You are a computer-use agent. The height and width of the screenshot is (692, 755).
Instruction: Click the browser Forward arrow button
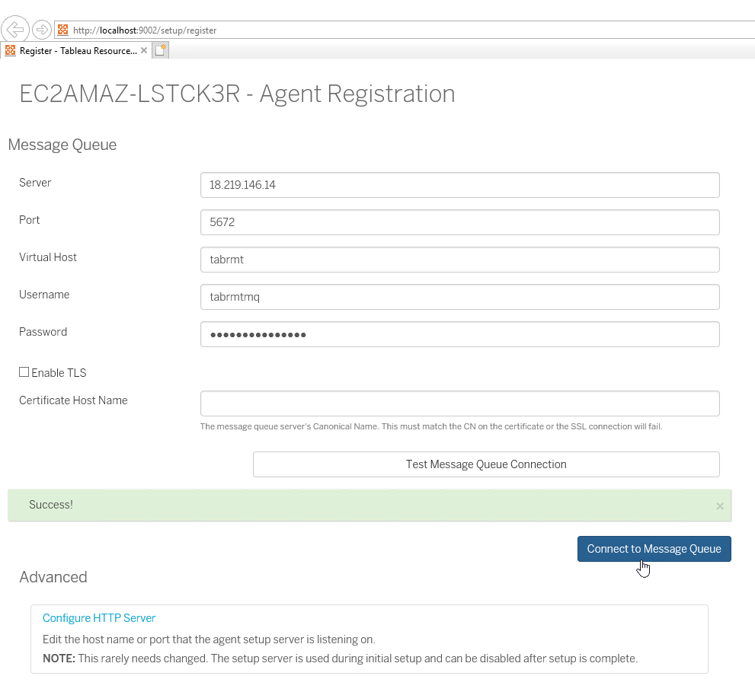(x=42, y=30)
